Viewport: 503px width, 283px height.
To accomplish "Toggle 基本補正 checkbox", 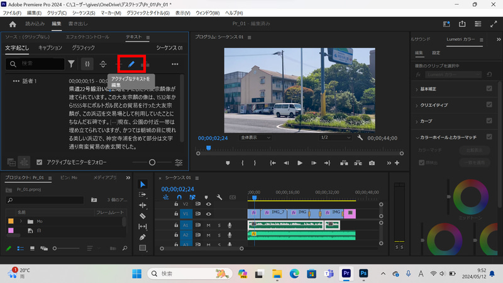I will [489, 89].
